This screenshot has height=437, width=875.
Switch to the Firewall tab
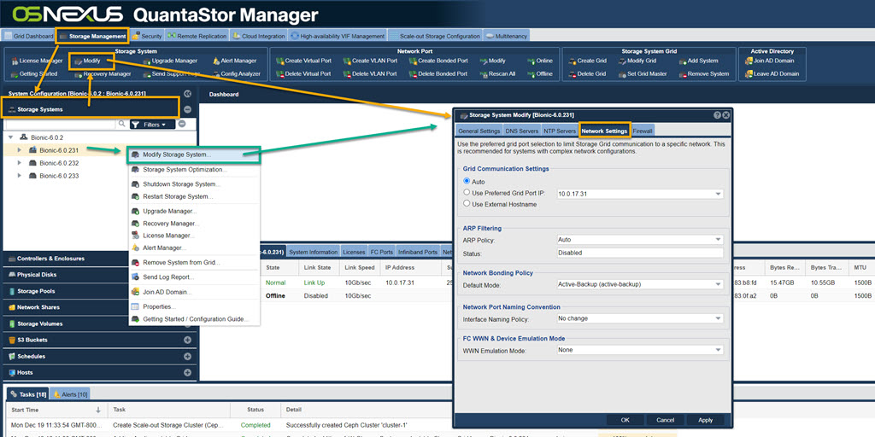pyautogui.click(x=642, y=131)
